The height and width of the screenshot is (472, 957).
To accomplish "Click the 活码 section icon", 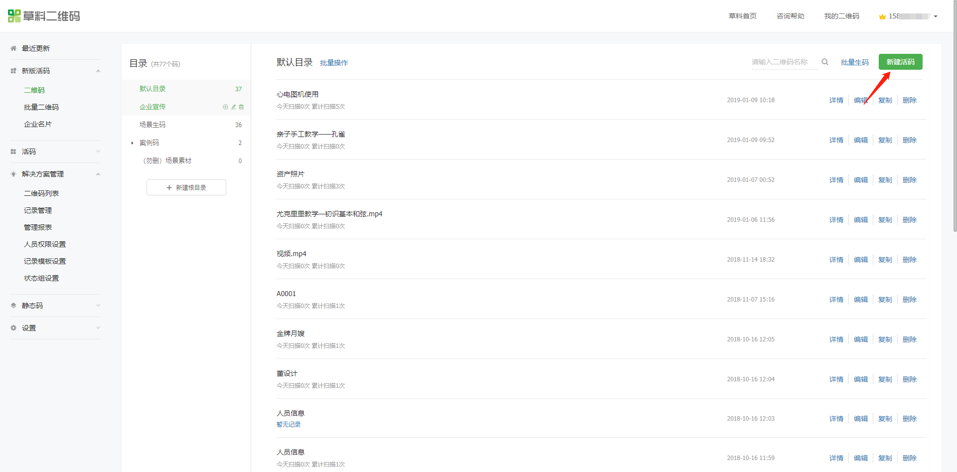I will coord(13,152).
